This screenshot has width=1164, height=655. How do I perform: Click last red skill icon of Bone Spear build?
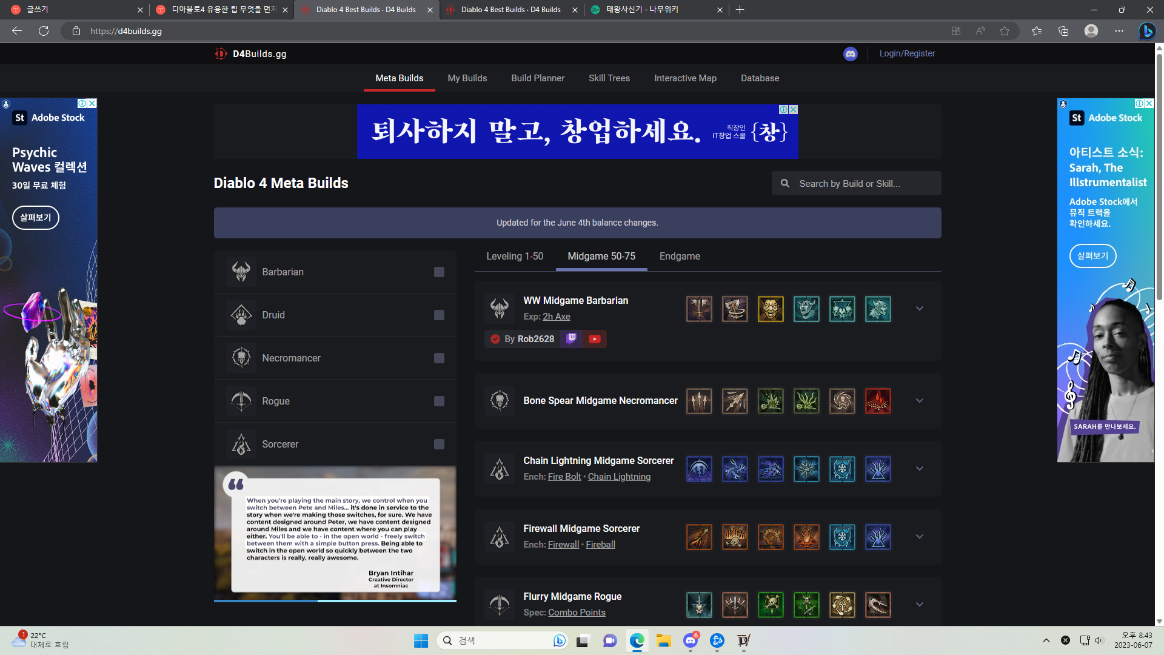click(878, 401)
